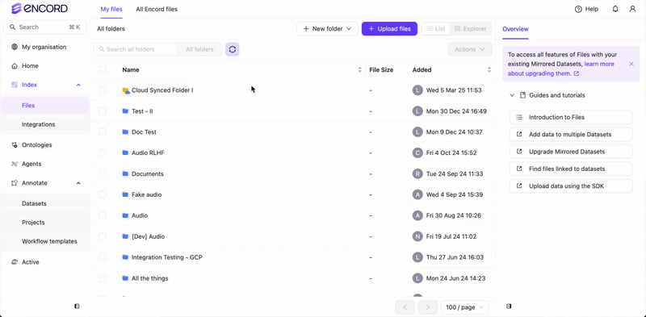Open Upload data using the SDK guide
The width and height of the screenshot is (646, 317).
(x=571, y=186)
